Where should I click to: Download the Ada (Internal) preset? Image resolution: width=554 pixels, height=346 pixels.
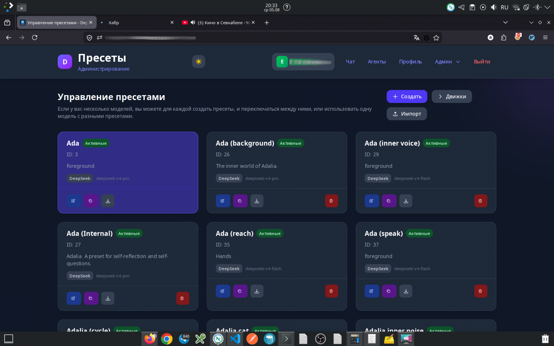(108, 298)
